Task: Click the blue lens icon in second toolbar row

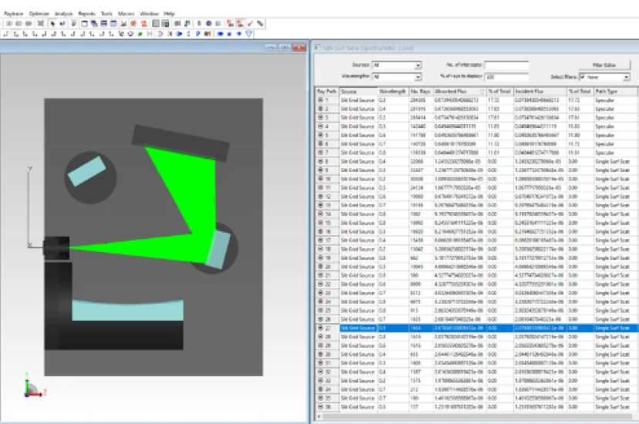Action: click(x=179, y=34)
